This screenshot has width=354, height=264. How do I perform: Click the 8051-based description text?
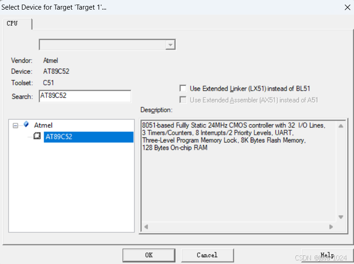[x=234, y=137]
